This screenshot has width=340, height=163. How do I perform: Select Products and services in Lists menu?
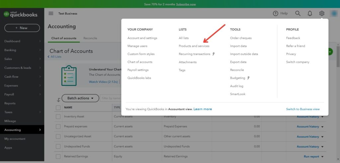(x=194, y=46)
